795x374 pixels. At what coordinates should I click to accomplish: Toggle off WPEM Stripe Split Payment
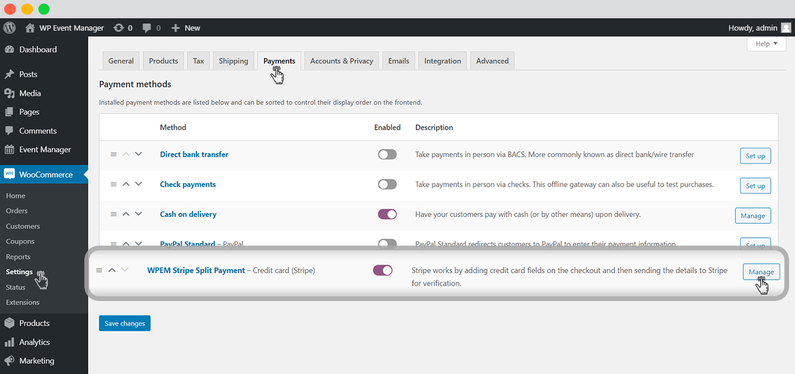383,270
